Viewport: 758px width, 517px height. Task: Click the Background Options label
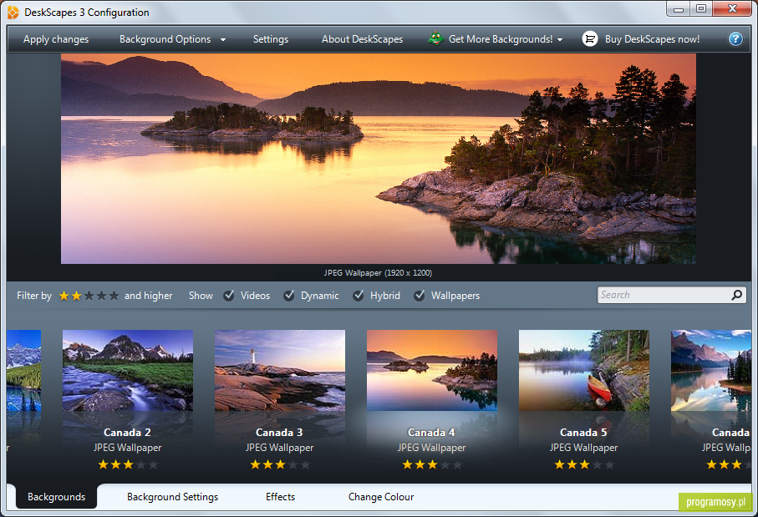pyautogui.click(x=165, y=39)
